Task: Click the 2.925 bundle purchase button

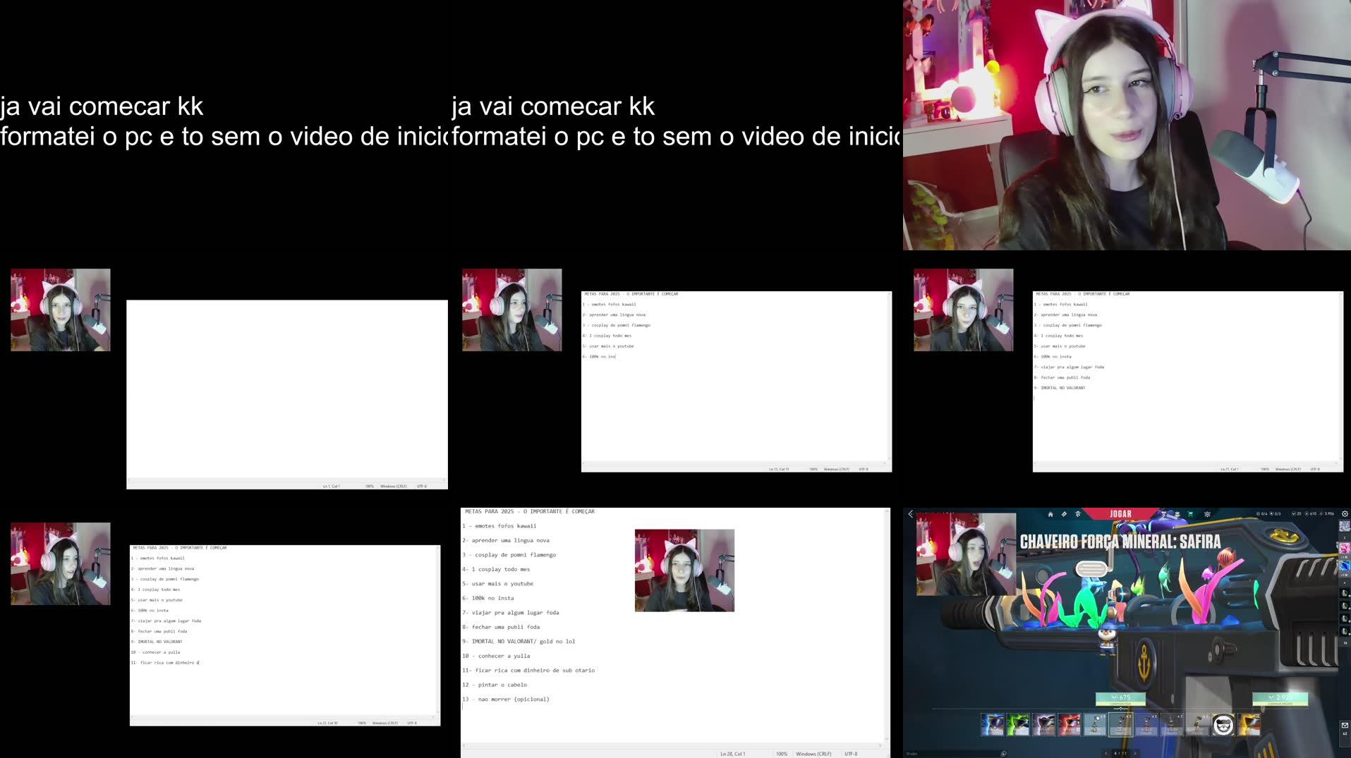Action: (x=1280, y=699)
